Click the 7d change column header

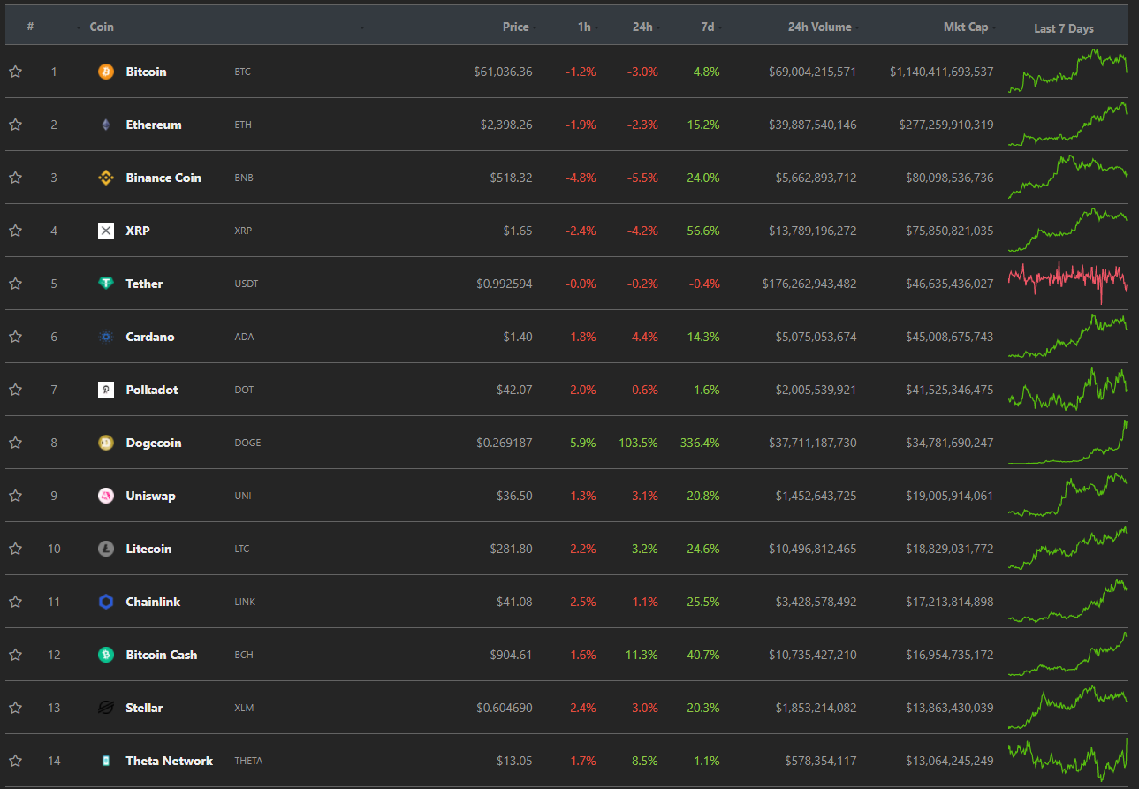(x=707, y=27)
